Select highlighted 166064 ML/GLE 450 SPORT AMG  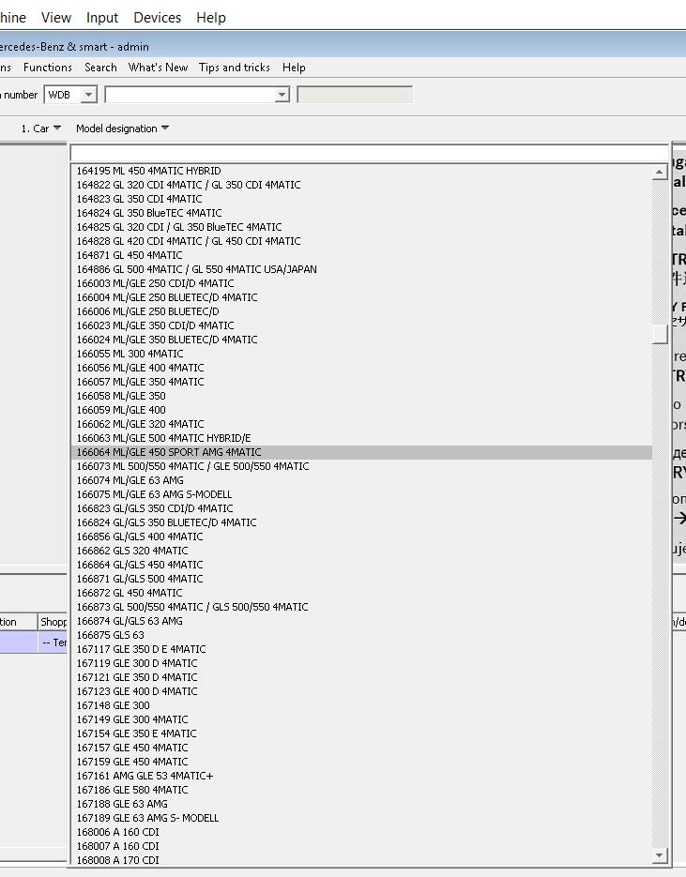pos(361,452)
